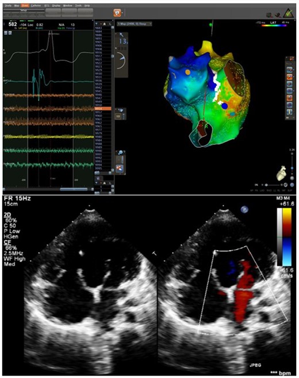Click the bell icon in point list header

click(105, 24)
